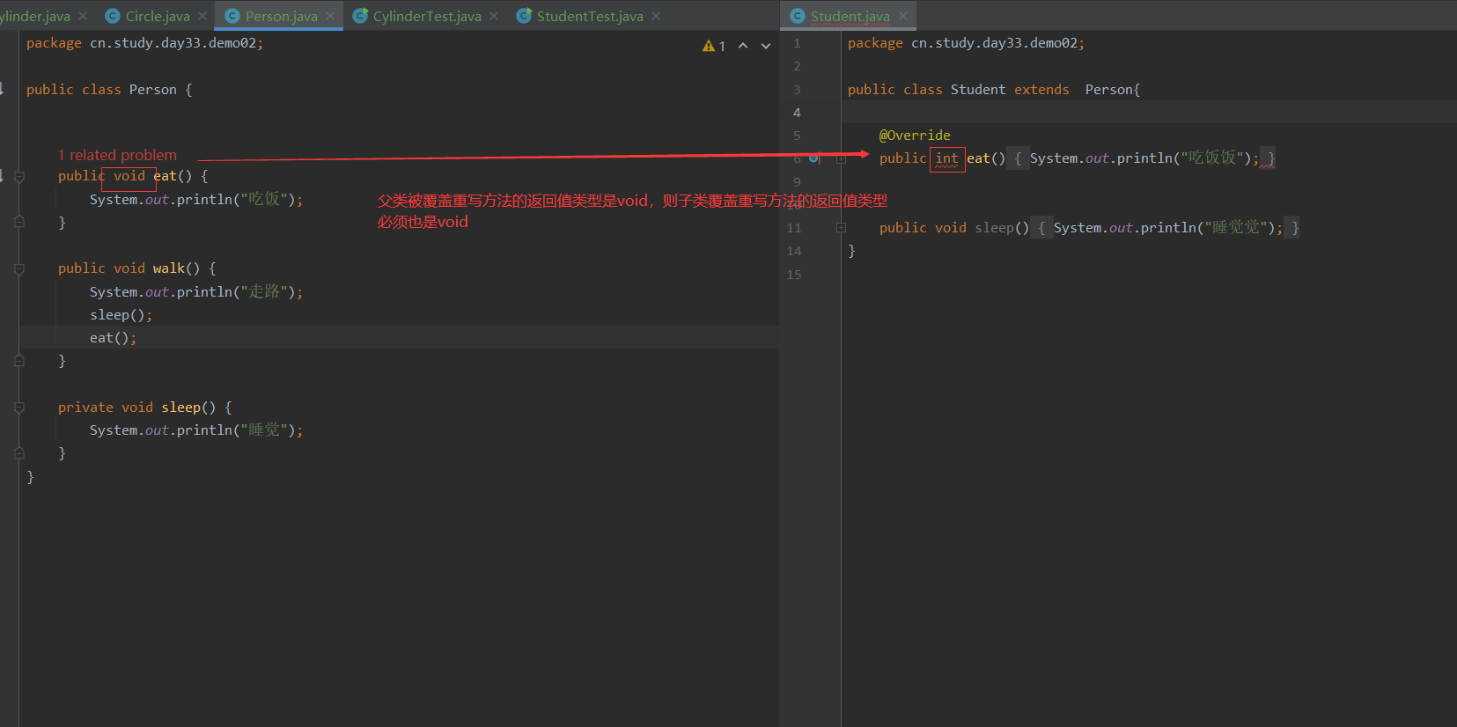The width and height of the screenshot is (1457, 727).
Task: Go to previous highlighted problem arrow
Action: tap(743, 46)
